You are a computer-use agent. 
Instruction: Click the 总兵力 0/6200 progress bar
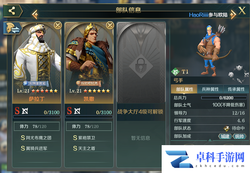tap(224, 98)
